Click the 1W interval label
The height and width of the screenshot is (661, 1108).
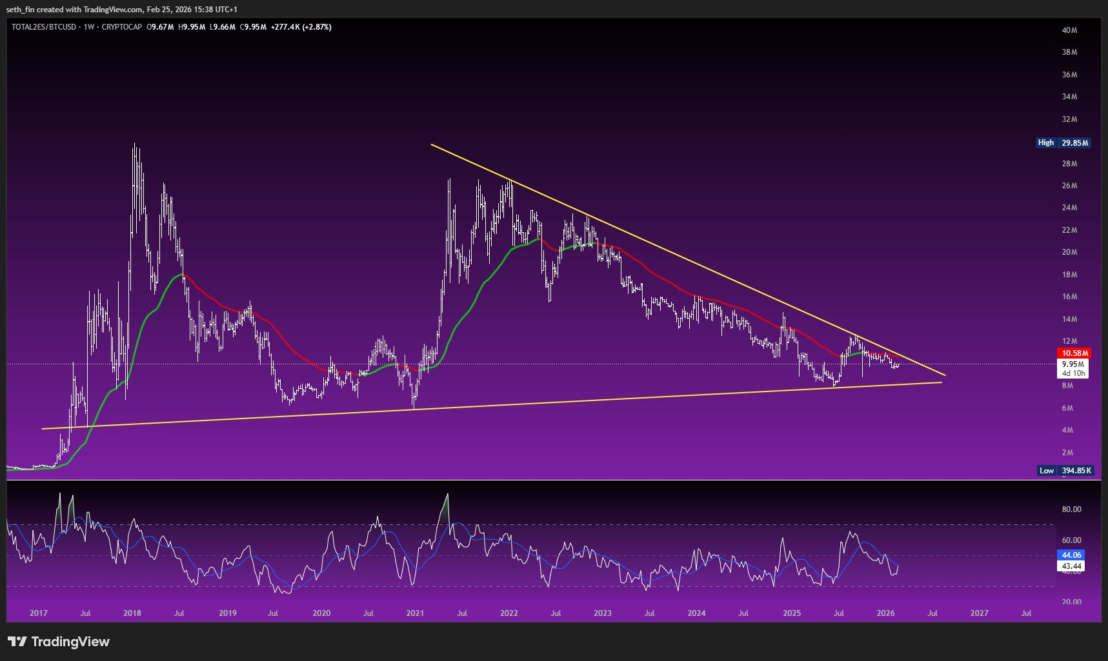pos(89,27)
